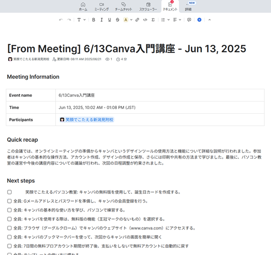Click the views eye icon
Screen dimensions: 271x255
107,59
